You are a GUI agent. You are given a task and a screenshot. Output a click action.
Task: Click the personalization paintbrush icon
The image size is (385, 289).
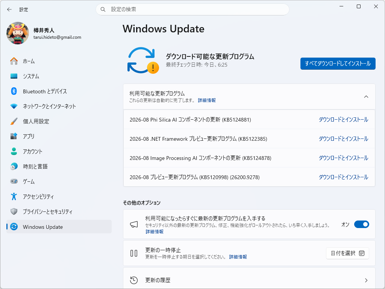[x=14, y=121]
